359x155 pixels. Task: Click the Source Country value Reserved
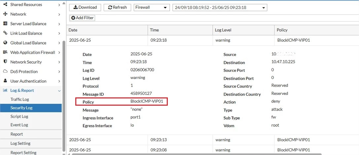pyautogui.click(x=280, y=85)
